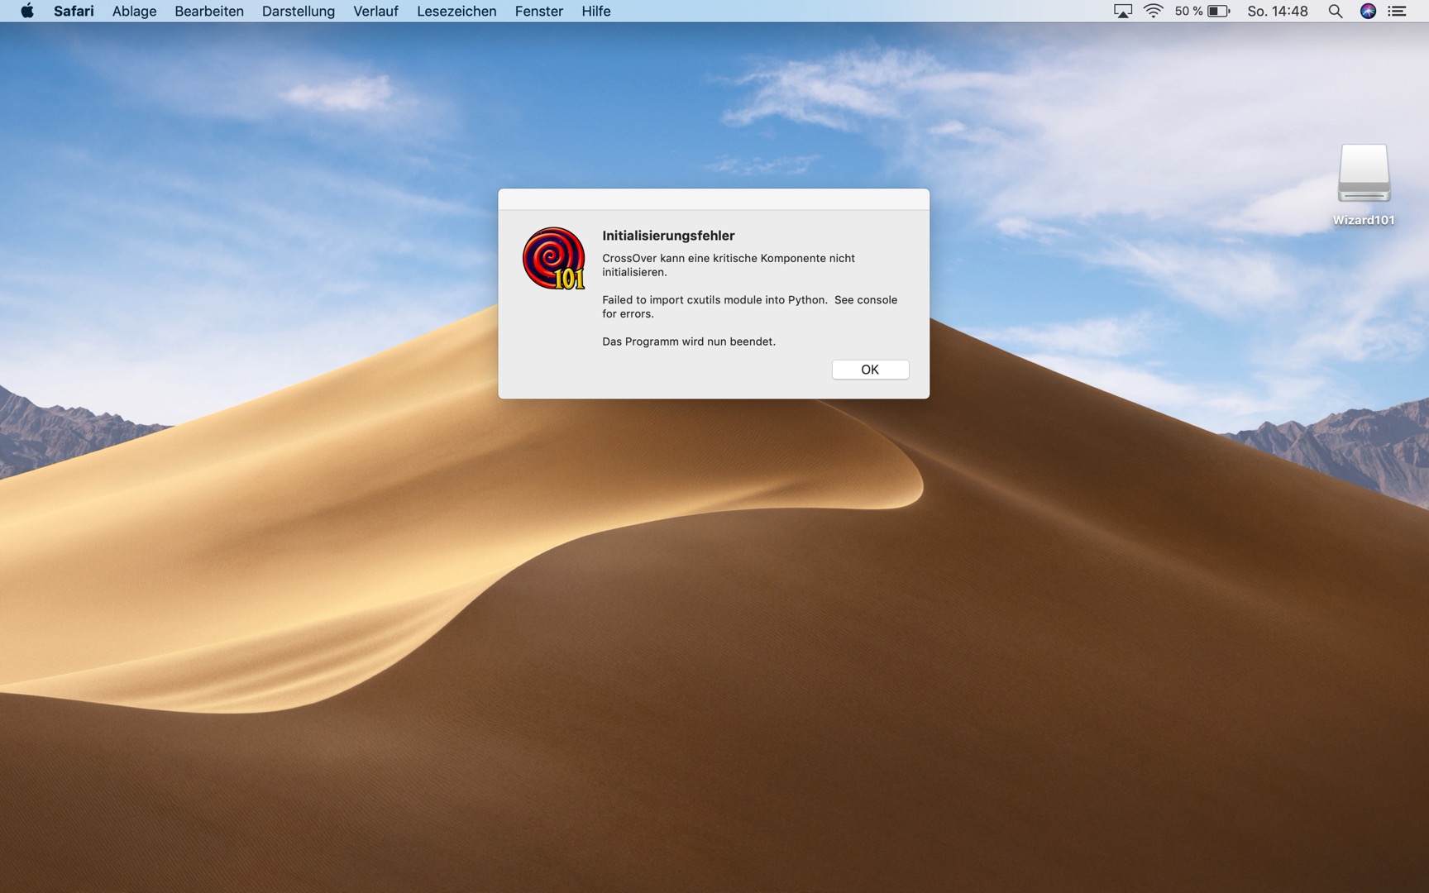Open the Lesezeichen menu
1429x893 pixels.
pyautogui.click(x=456, y=11)
